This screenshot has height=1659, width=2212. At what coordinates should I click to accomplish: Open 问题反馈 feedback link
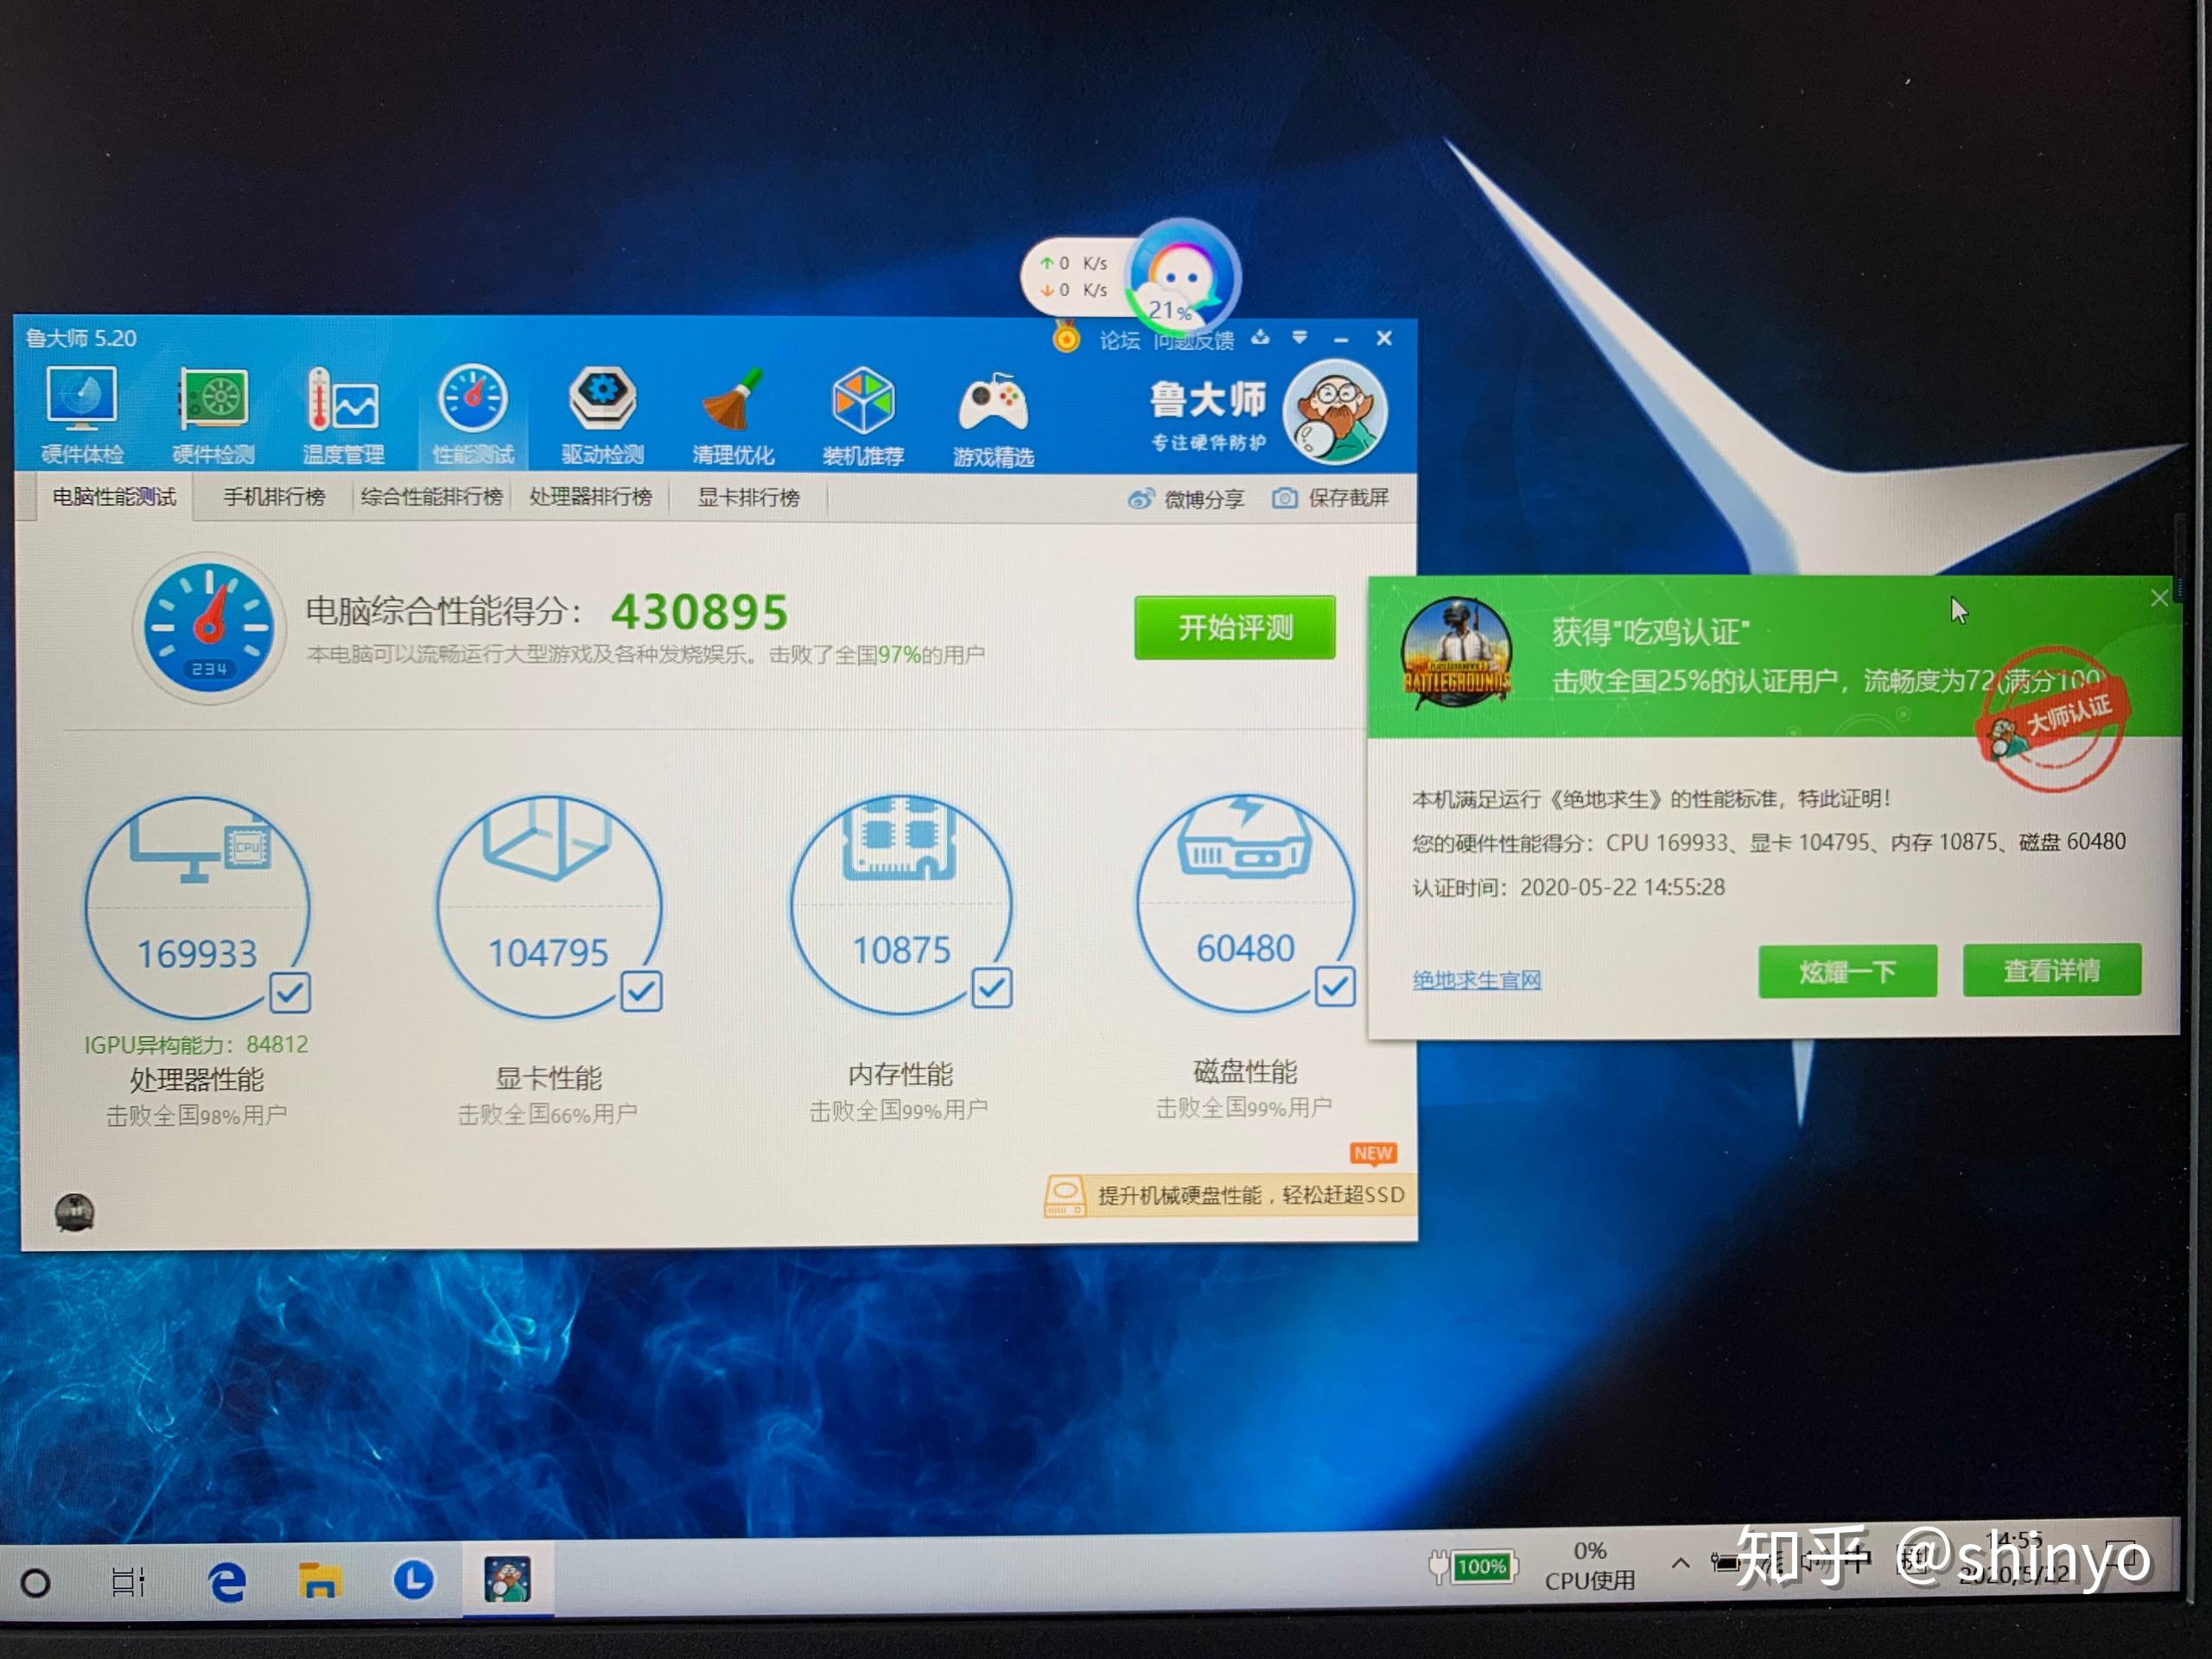tap(1193, 340)
